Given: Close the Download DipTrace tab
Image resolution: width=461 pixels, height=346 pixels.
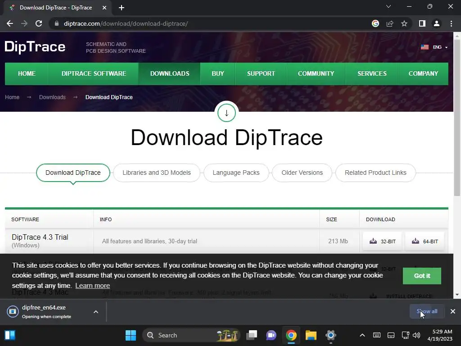Looking at the screenshot, I should 104,8.
